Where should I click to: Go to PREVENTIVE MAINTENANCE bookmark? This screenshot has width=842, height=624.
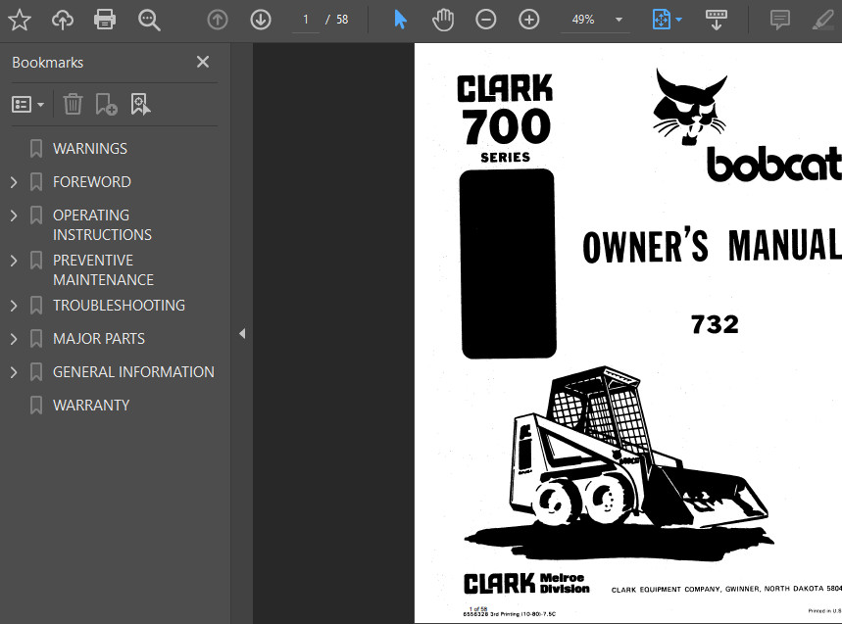(103, 270)
